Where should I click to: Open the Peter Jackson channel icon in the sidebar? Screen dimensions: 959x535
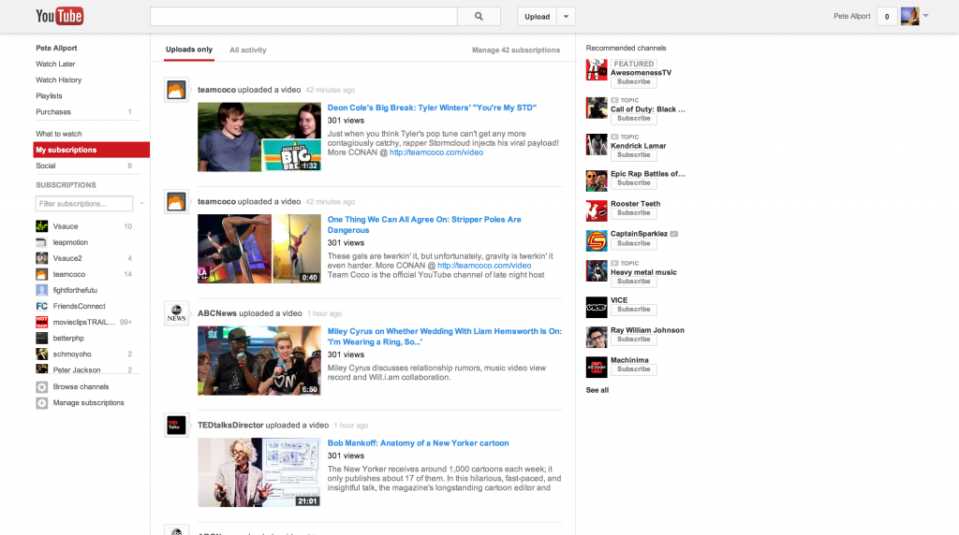pos(41,369)
